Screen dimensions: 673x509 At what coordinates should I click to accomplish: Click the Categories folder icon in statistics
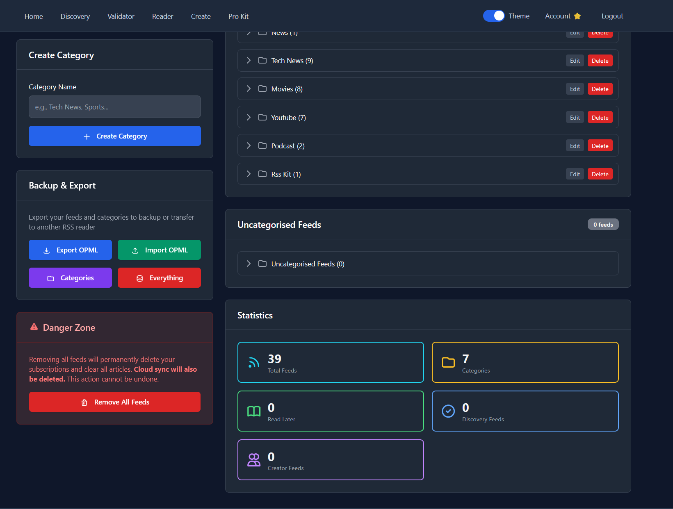coord(448,362)
